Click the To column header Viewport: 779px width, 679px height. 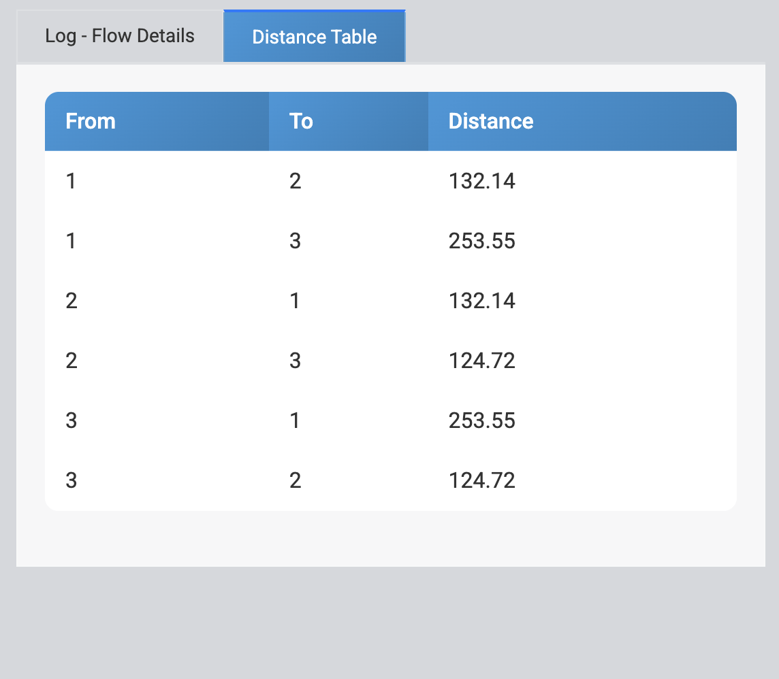coord(349,121)
